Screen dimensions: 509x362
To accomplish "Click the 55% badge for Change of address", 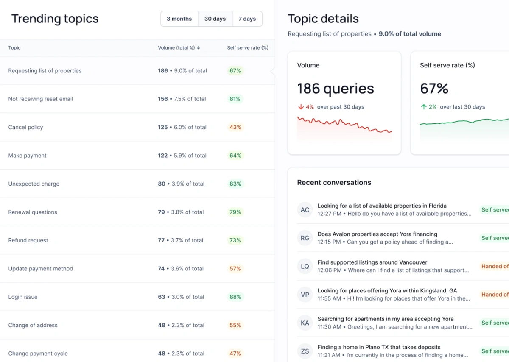I will tap(235, 325).
